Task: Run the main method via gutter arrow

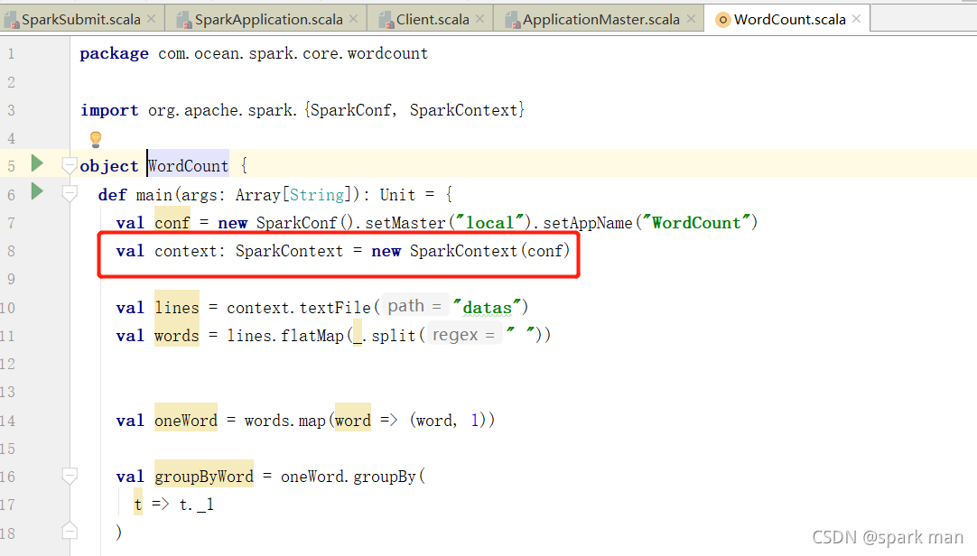Action: coord(37,191)
